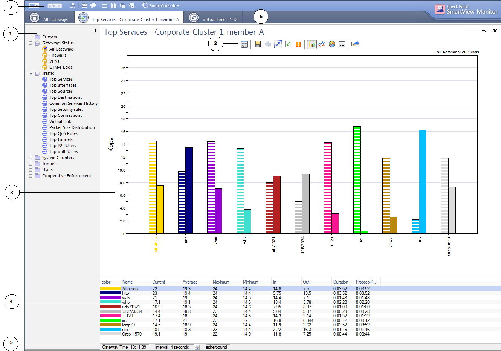Click the blue expand-arrows icon in chart toolbar

(x=278, y=44)
